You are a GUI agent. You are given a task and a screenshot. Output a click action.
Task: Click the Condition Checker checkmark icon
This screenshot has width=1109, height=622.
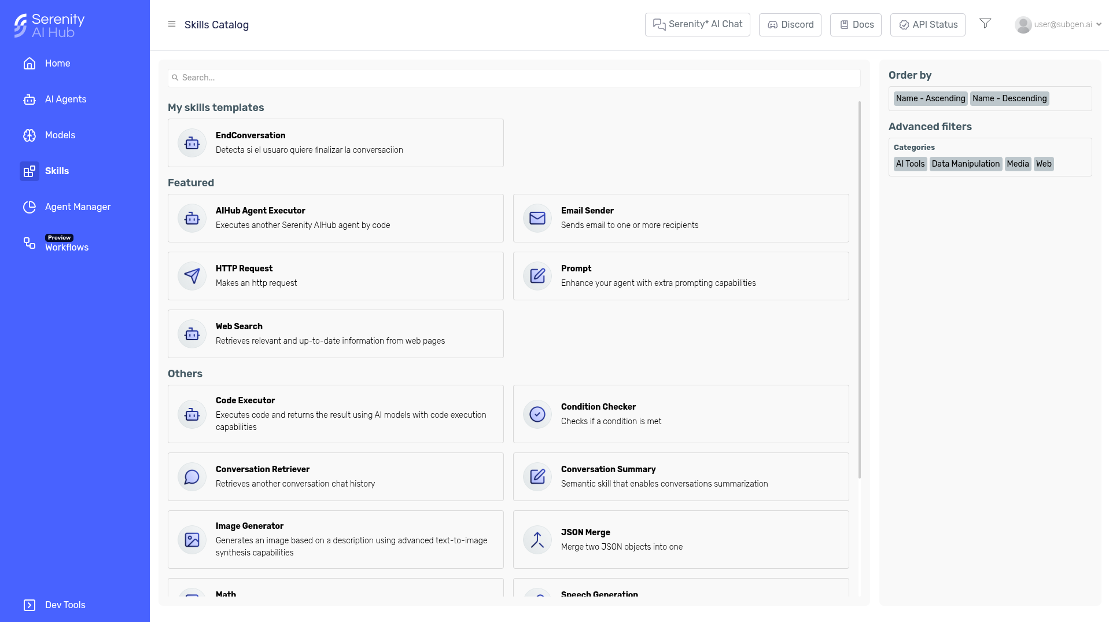click(537, 414)
